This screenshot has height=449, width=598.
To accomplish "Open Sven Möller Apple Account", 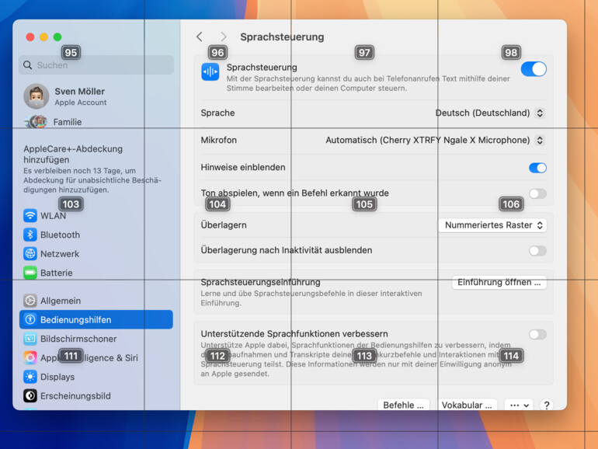I will (x=96, y=96).
